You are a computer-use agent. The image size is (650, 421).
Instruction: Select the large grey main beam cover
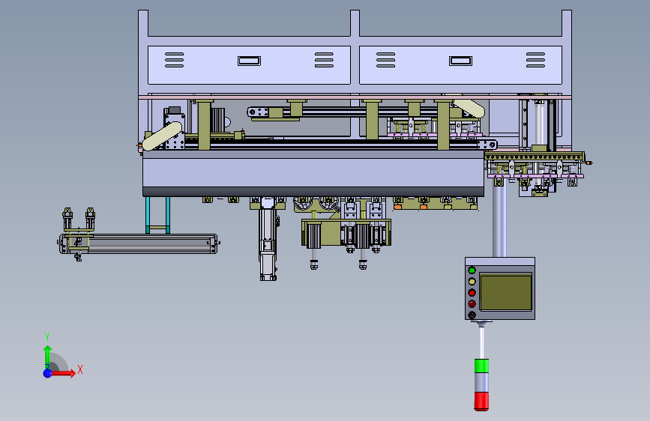pos(313,173)
